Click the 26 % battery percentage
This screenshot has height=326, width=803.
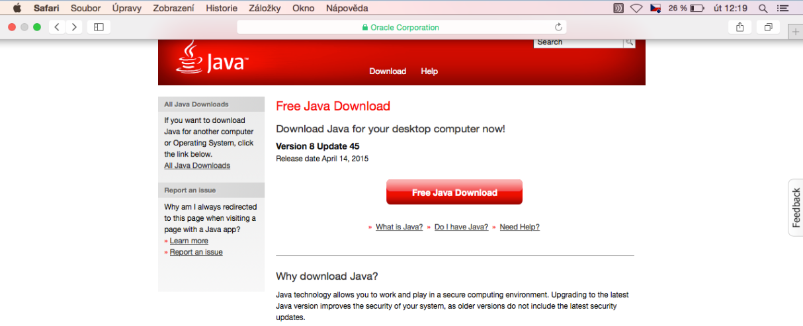[x=677, y=8]
